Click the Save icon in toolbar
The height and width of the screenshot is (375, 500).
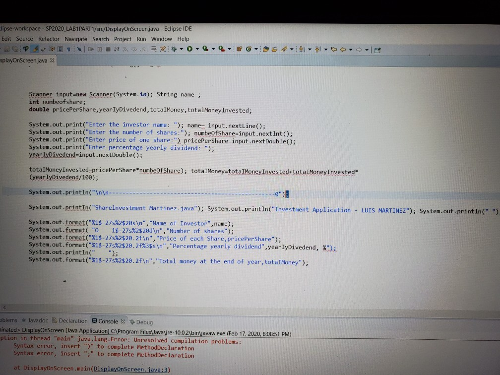pyautogui.click(x=6, y=49)
